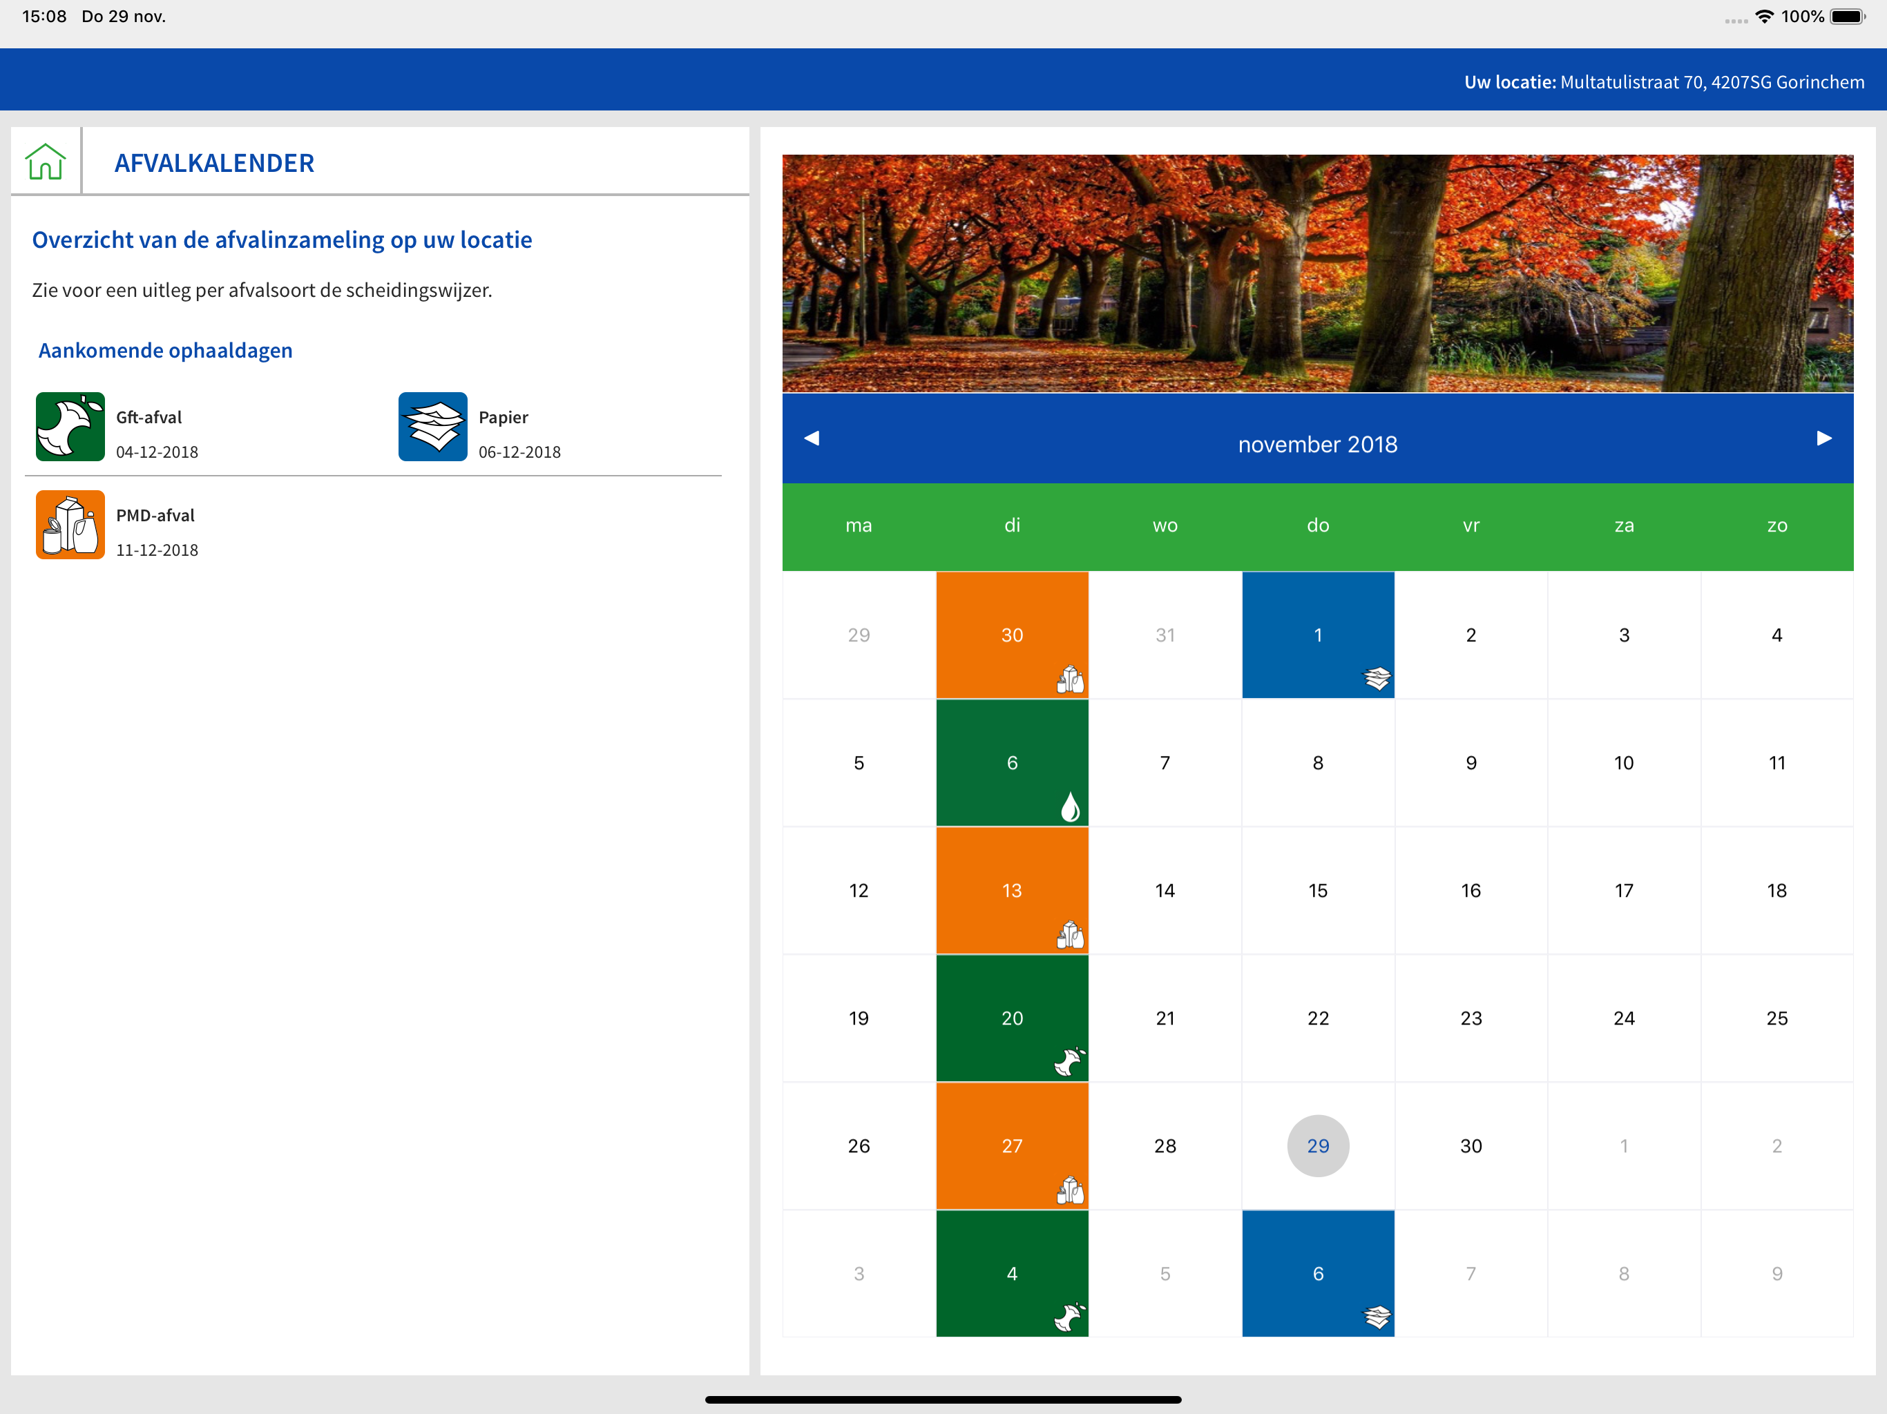This screenshot has width=1887, height=1414.
Task: Click the 'vr' weekday header
Action: point(1471,525)
